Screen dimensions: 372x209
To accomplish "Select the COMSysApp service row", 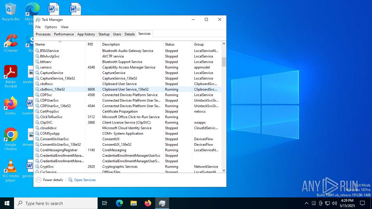I will [128, 133].
